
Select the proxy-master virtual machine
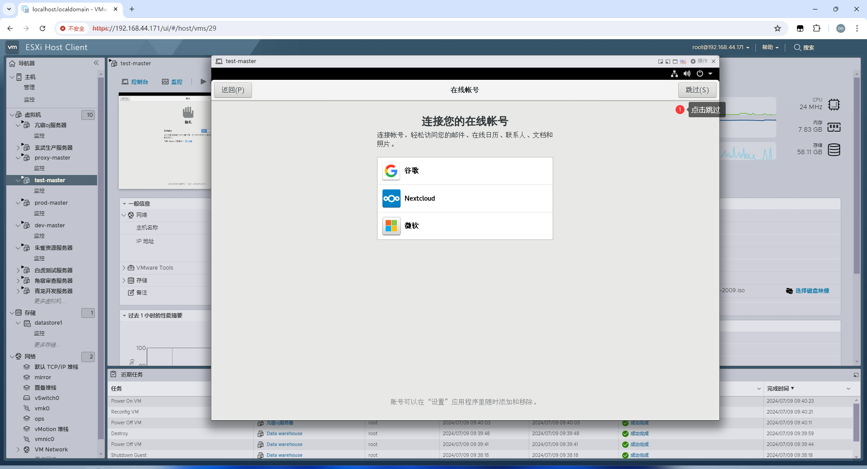(x=52, y=158)
